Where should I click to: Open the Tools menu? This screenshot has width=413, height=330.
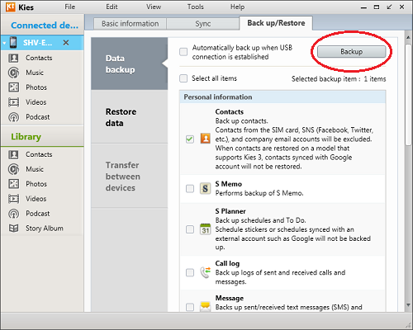[x=196, y=7]
